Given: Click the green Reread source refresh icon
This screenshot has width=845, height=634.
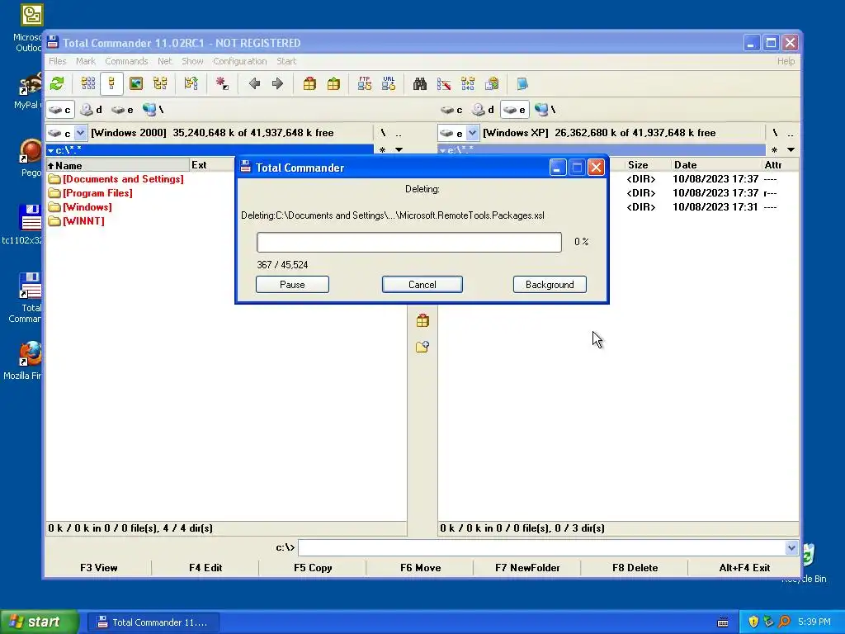Looking at the screenshot, I should (x=57, y=83).
